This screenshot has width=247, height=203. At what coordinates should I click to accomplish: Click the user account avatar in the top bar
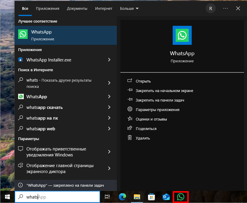pyautogui.click(x=210, y=8)
